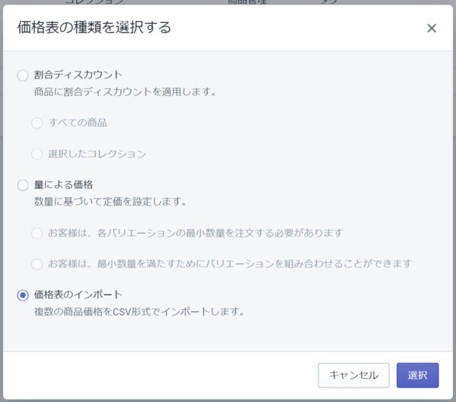Click the キャンセル button
This screenshot has height=402, width=456.
(x=354, y=375)
